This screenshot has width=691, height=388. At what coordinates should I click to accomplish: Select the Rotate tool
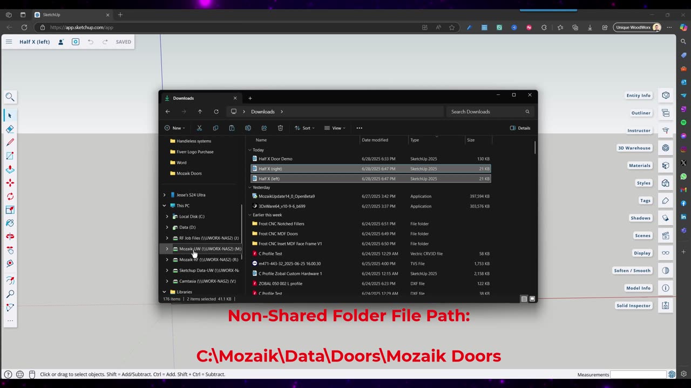tap(10, 196)
